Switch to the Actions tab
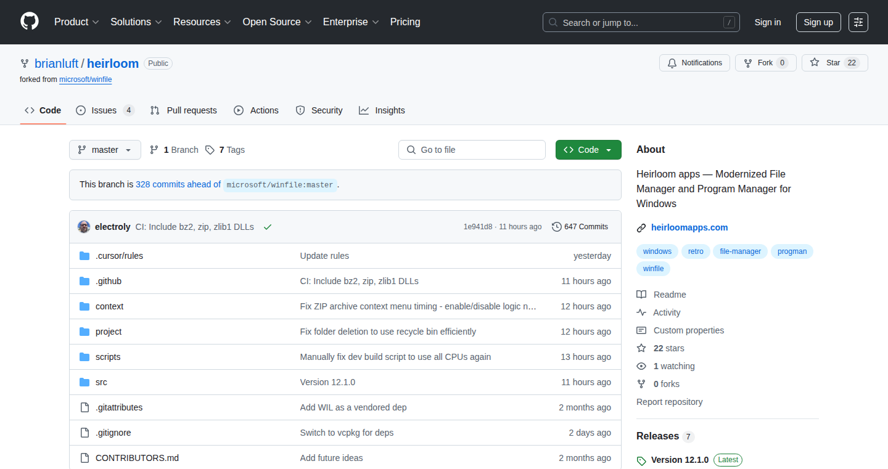Viewport: 888px width, 469px height. (x=256, y=110)
